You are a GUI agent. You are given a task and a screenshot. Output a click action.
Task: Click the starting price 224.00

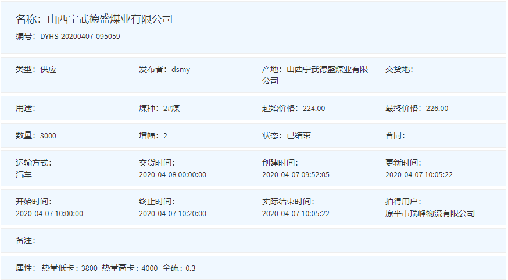(x=314, y=109)
